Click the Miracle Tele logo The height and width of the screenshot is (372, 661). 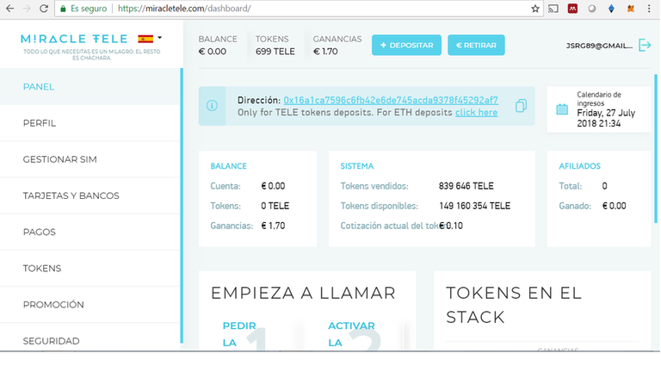point(74,39)
